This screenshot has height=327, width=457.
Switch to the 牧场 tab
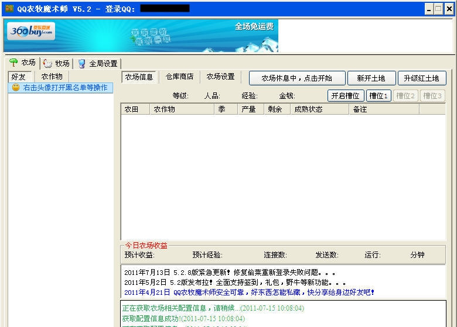[56, 63]
